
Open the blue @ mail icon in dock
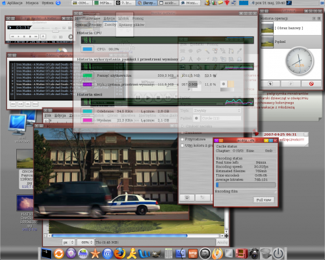[x=107, y=253]
